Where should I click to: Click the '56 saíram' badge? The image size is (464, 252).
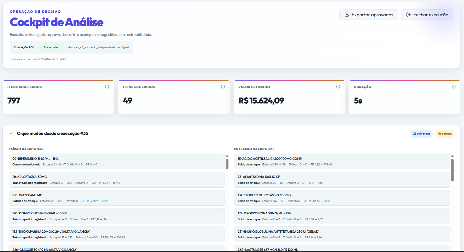[x=445, y=133]
